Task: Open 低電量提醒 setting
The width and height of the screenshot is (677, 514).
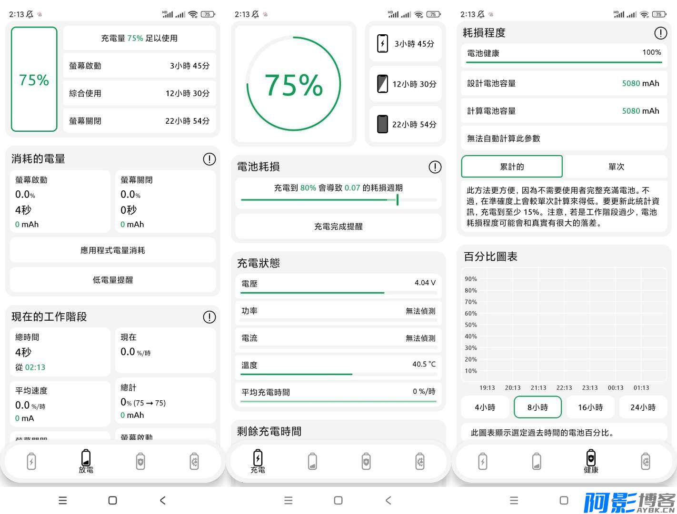Action: pos(113,280)
